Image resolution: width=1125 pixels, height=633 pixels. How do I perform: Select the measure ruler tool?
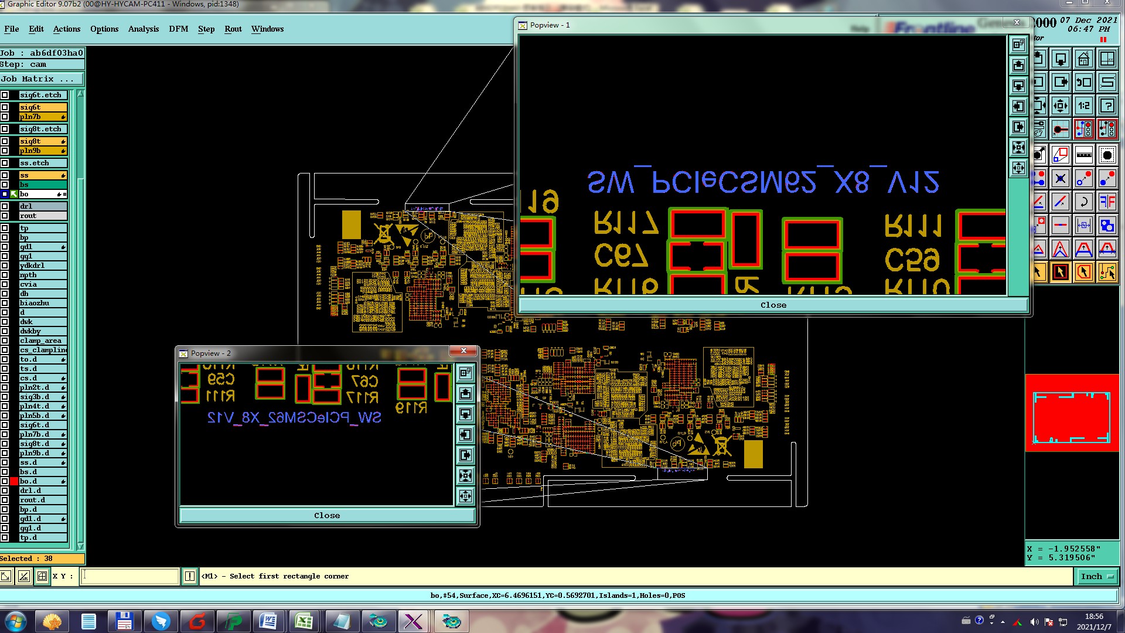coord(1083,155)
